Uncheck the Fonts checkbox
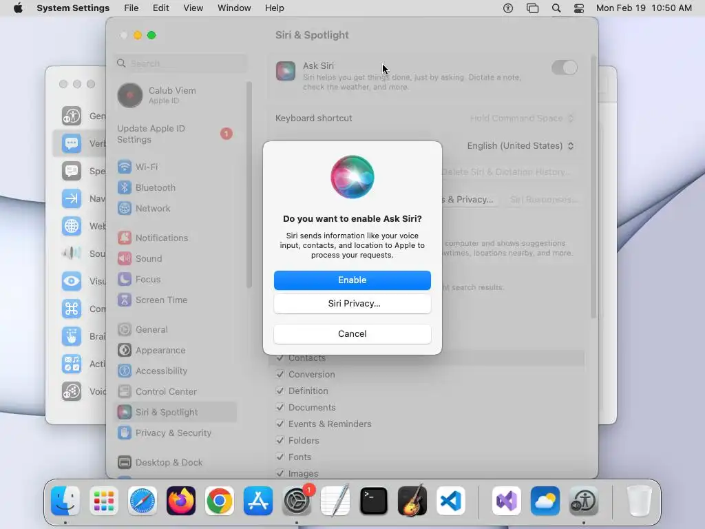The image size is (705, 529). [280, 457]
